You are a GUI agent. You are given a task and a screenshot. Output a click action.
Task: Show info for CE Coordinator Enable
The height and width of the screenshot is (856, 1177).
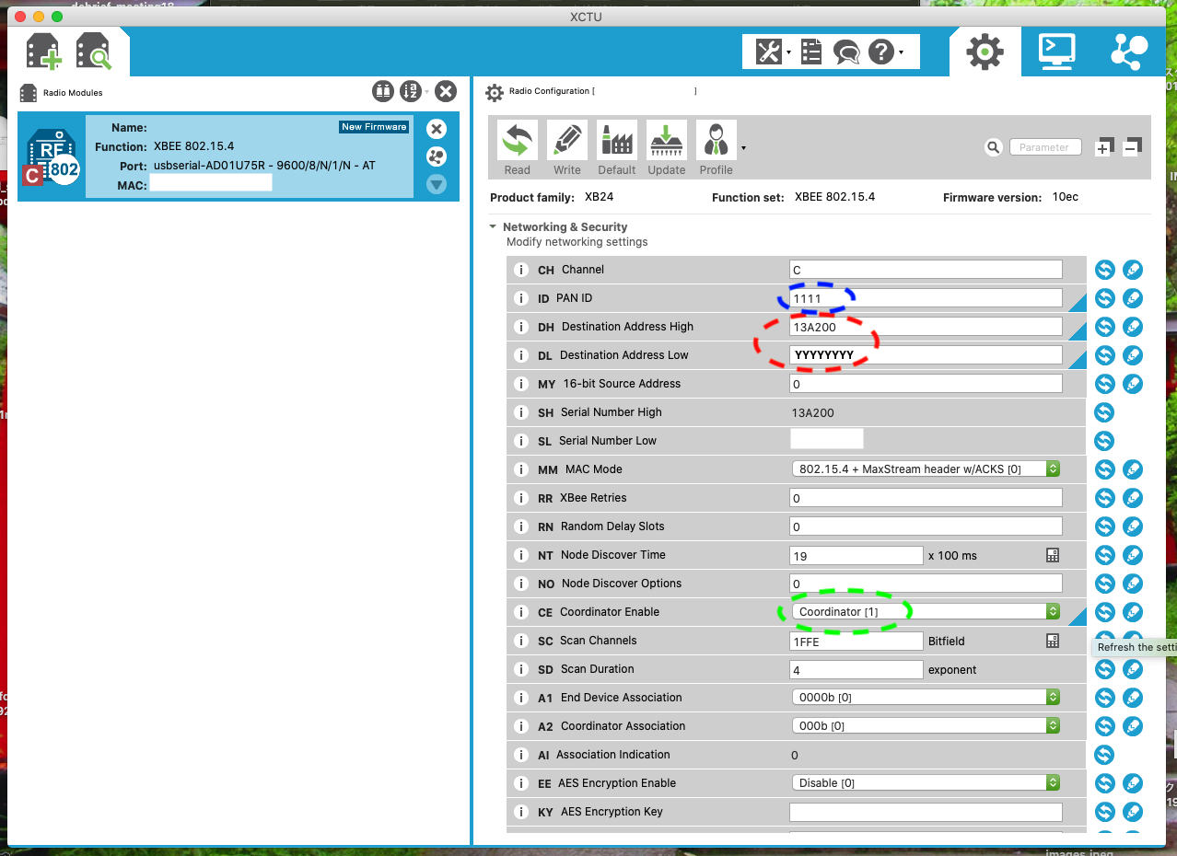click(x=520, y=612)
